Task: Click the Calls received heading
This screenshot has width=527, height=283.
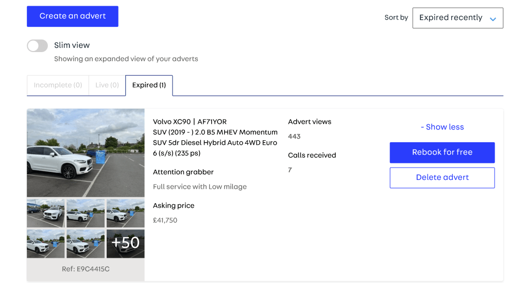Action: [x=312, y=155]
